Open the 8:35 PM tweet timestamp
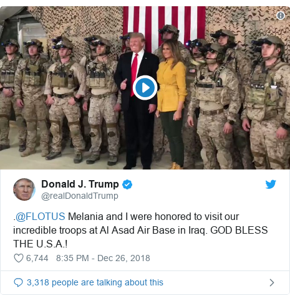Image resolution: width=290 pixels, height=301 pixels. point(72,258)
